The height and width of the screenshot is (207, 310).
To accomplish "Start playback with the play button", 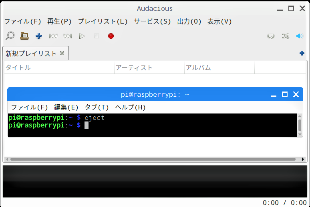I will point(82,36).
